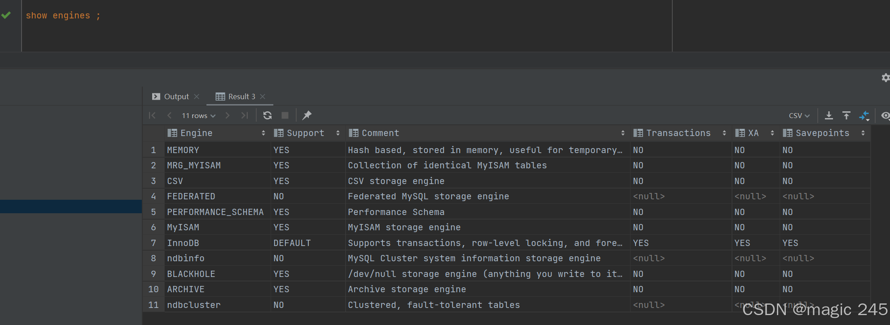Toggle the view eye icon
This screenshot has height=325, width=890.
click(x=885, y=115)
